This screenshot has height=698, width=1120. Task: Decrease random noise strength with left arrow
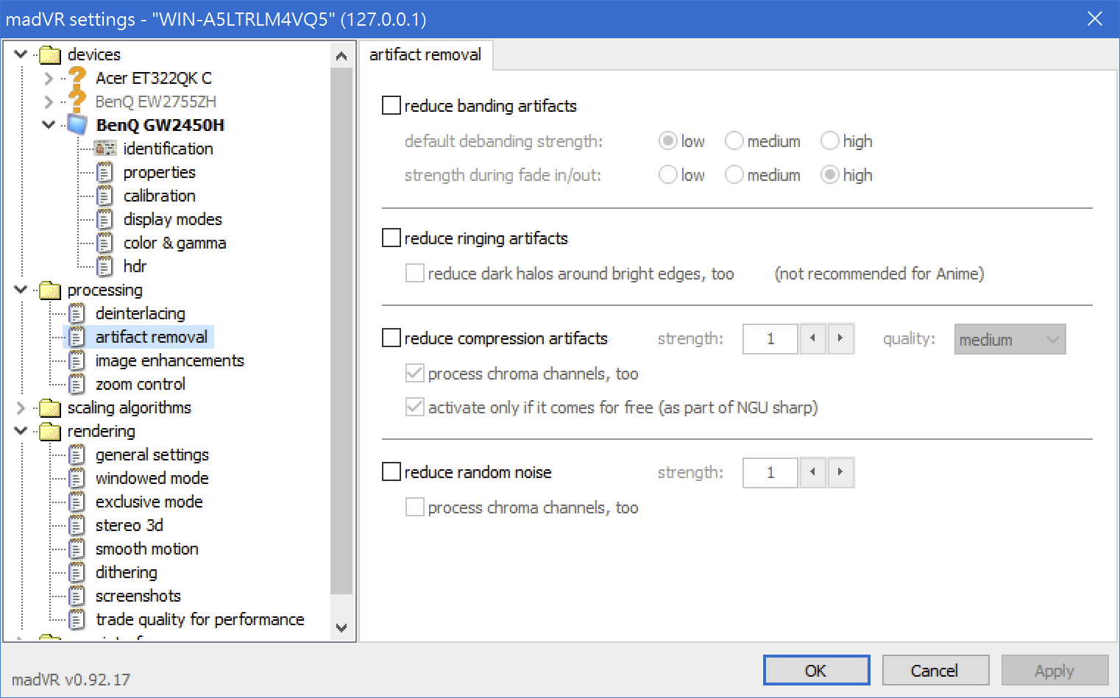(812, 472)
